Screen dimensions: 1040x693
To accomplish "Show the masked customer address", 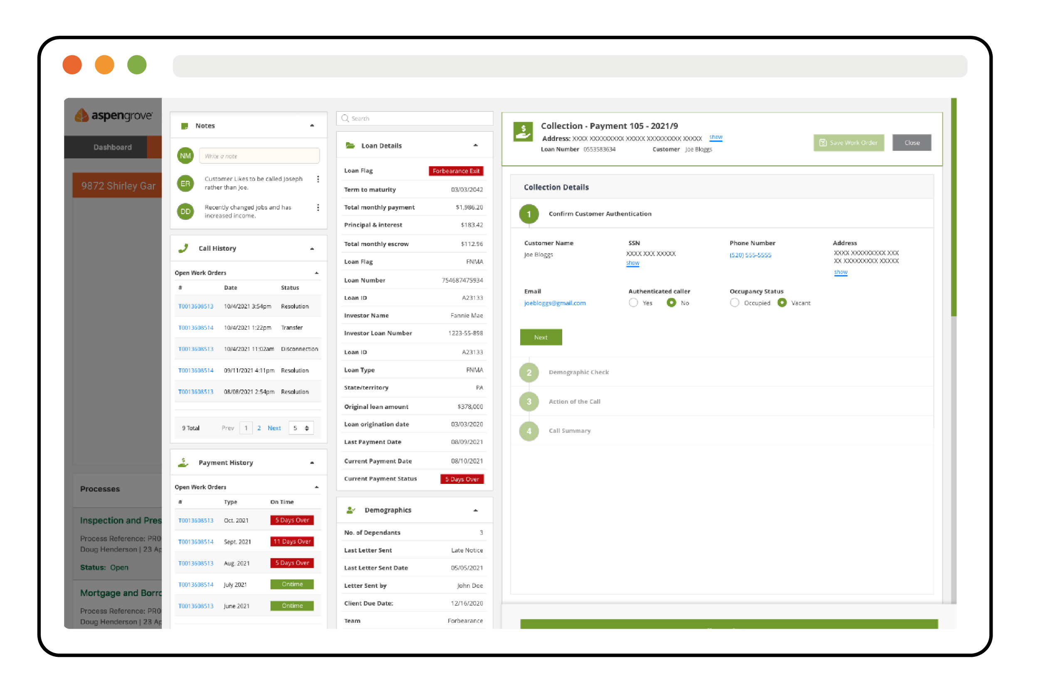I will click(x=840, y=272).
